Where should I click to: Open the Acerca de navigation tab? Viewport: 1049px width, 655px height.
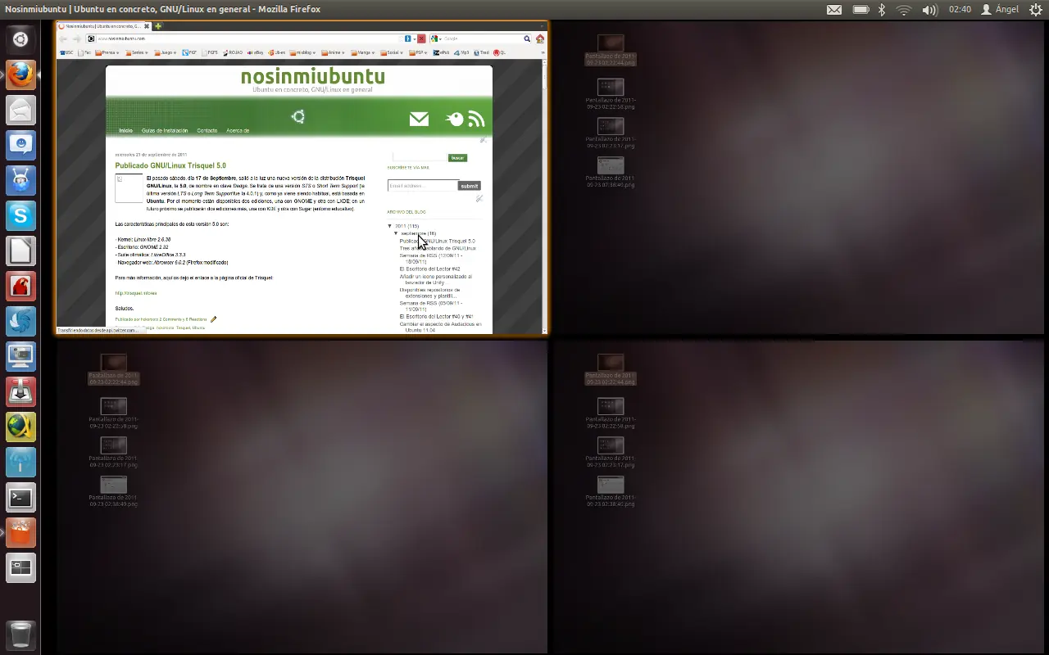click(238, 131)
